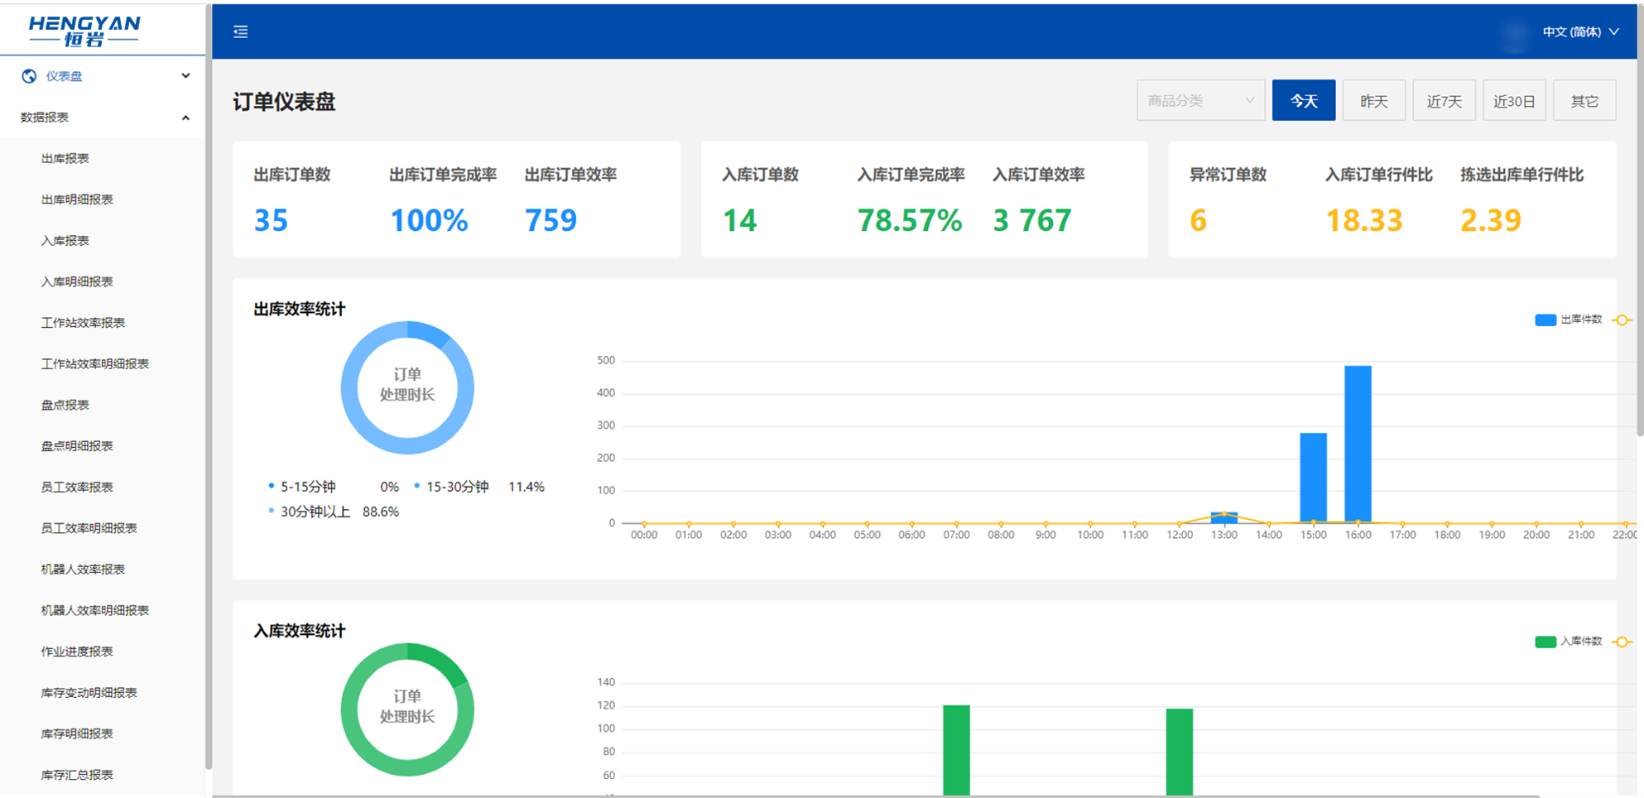Open 入库明细报表 in sidebar

(x=77, y=281)
